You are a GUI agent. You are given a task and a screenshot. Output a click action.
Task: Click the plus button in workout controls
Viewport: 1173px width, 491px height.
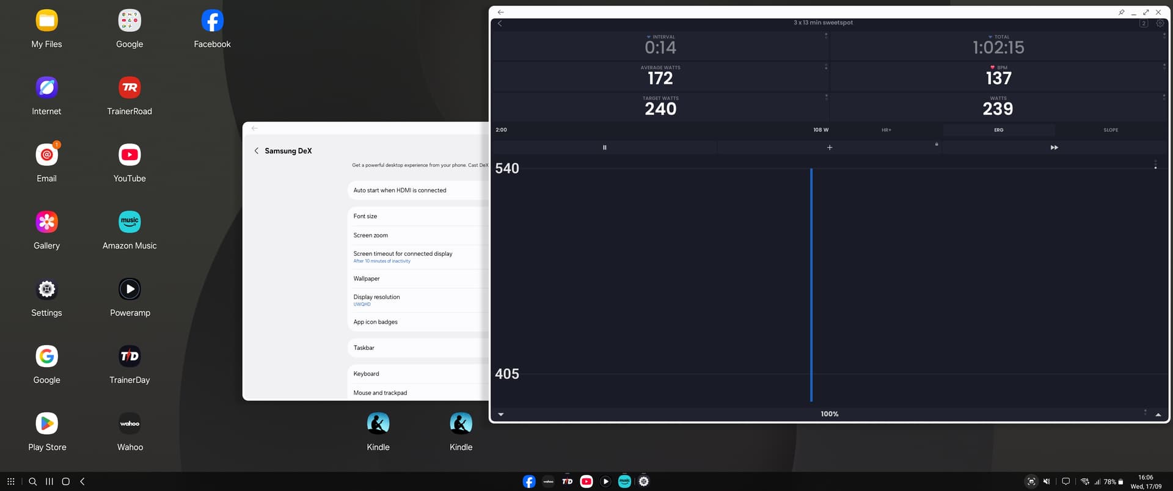click(829, 148)
